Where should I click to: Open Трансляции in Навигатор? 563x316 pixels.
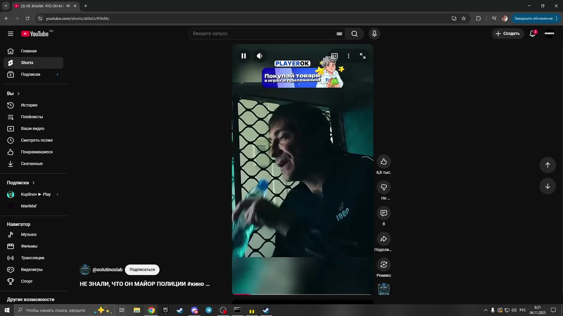click(x=33, y=258)
